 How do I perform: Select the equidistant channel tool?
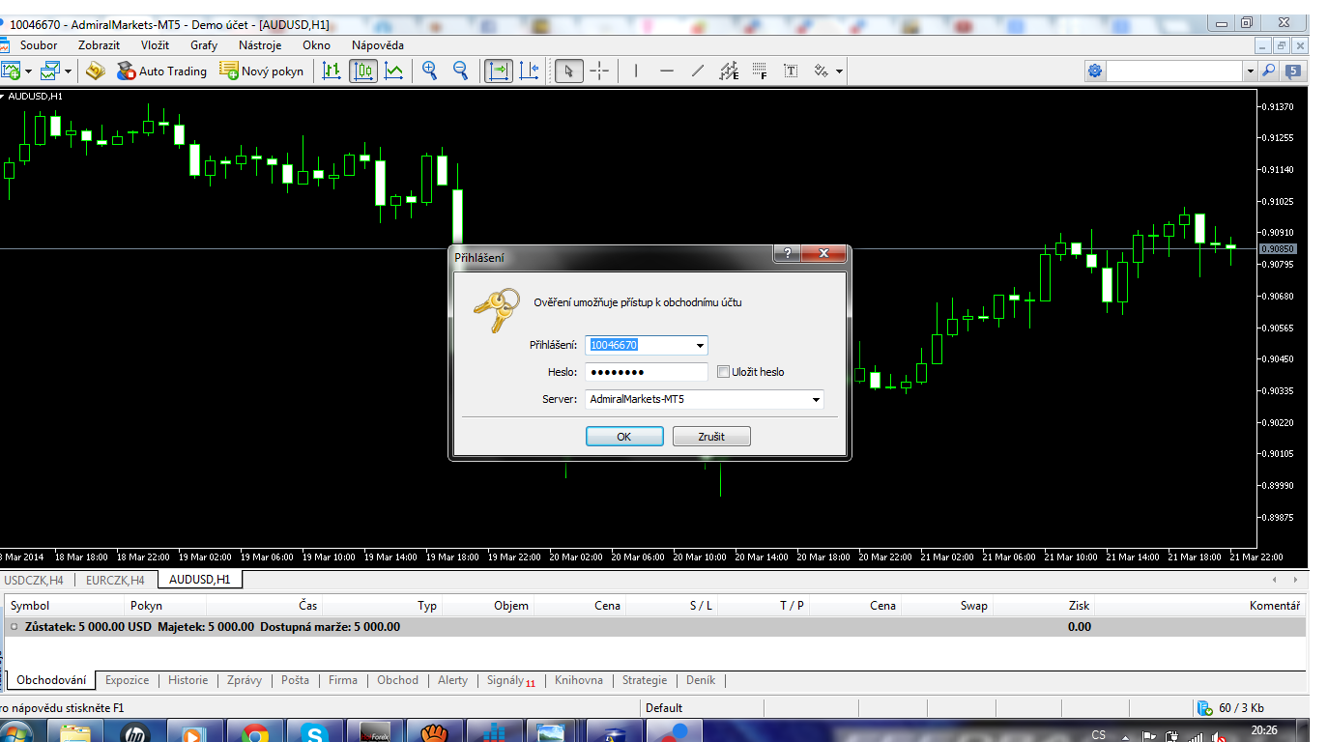729,71
